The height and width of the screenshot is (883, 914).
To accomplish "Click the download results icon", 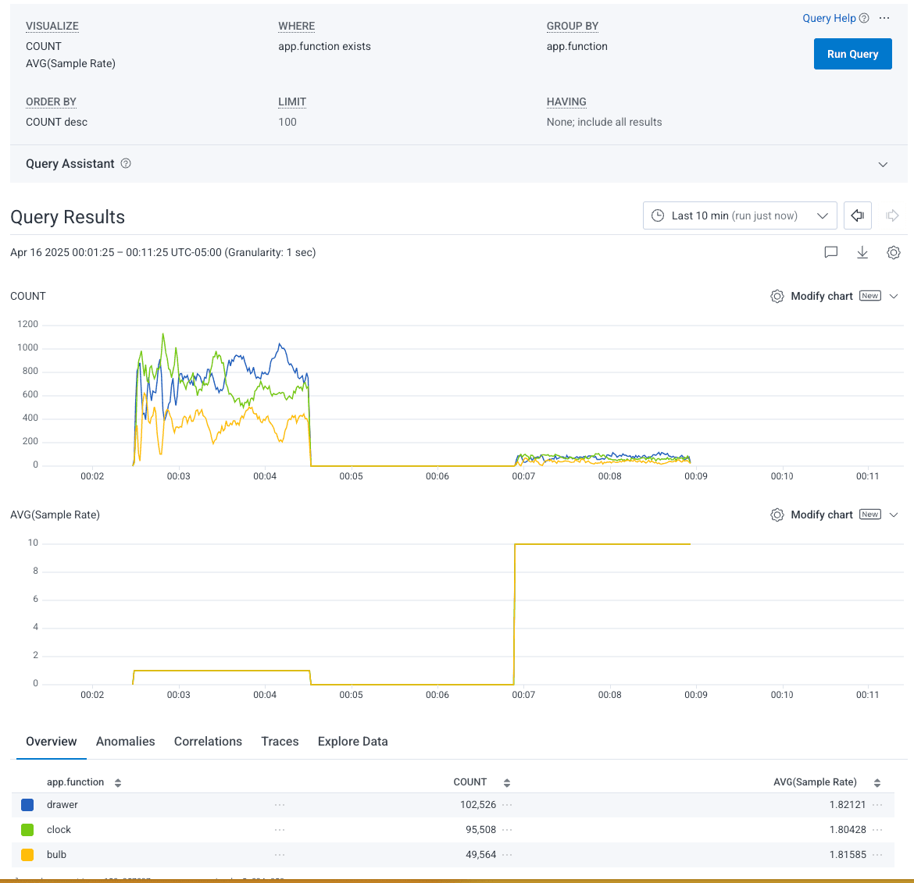I will [x=862, y=252].
